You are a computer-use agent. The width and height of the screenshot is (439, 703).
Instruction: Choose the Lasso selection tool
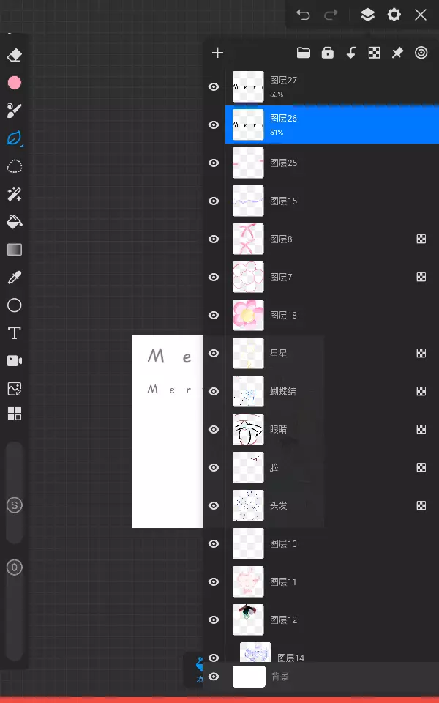[x=15, y=166]
